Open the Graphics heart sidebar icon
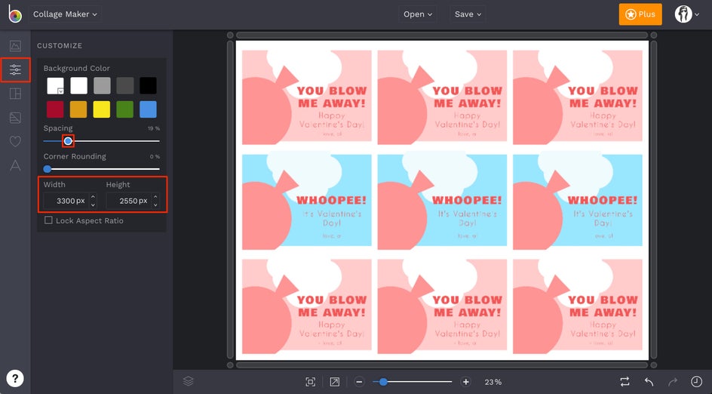The image size is (712, 394). click(15, 141)
